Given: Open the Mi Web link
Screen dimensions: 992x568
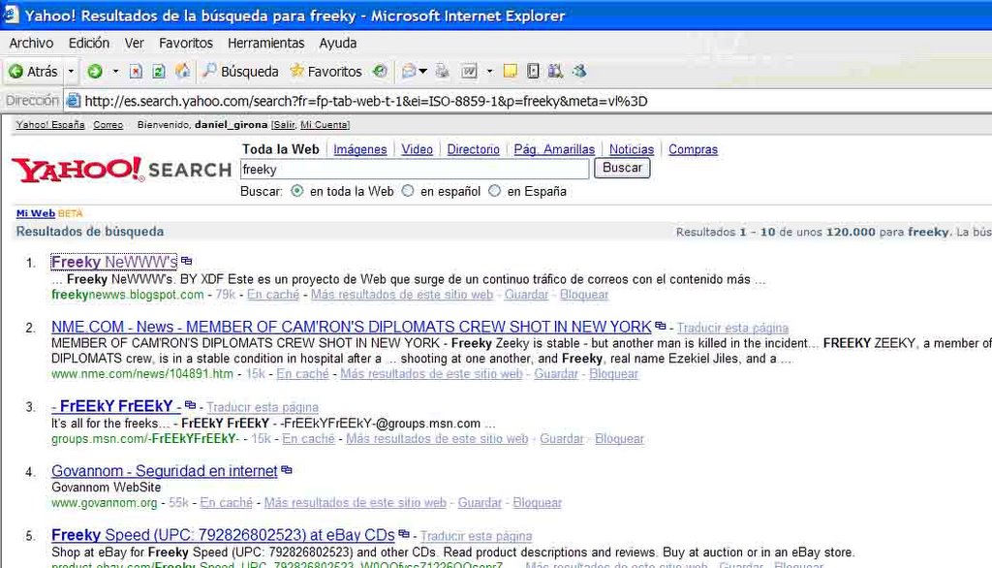Looking at the screenshot, I should coord(36,213).
